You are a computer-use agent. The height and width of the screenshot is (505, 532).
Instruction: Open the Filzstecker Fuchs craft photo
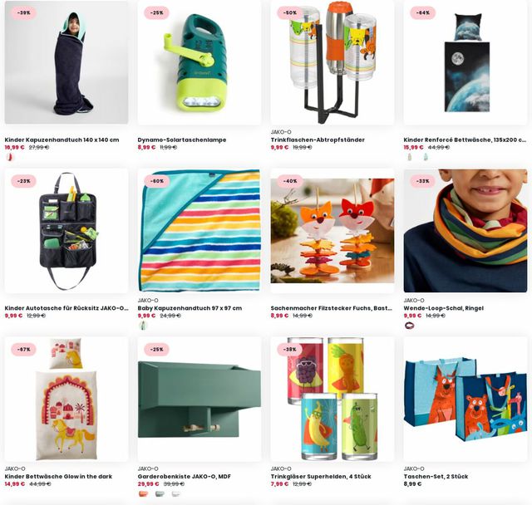click(x=332, y=230)
